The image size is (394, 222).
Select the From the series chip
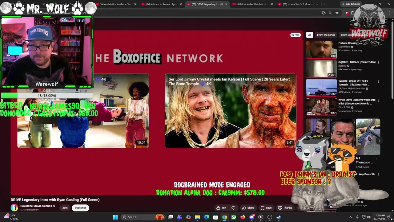coord(326,35)
